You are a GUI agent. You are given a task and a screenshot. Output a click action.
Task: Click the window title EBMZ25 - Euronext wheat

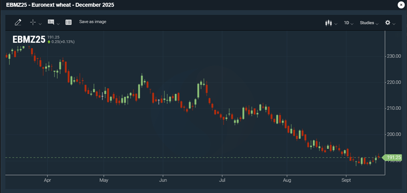(x=60, y=5)
